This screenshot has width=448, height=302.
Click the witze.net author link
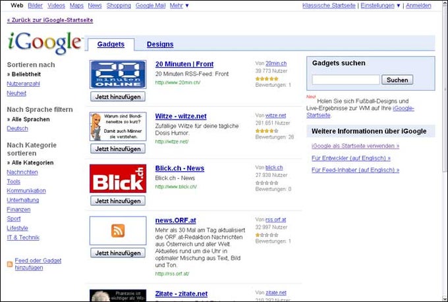(x=275, y=115)
